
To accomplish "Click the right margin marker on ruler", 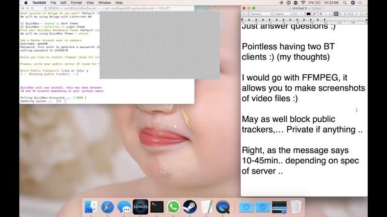I will [366, 20].
